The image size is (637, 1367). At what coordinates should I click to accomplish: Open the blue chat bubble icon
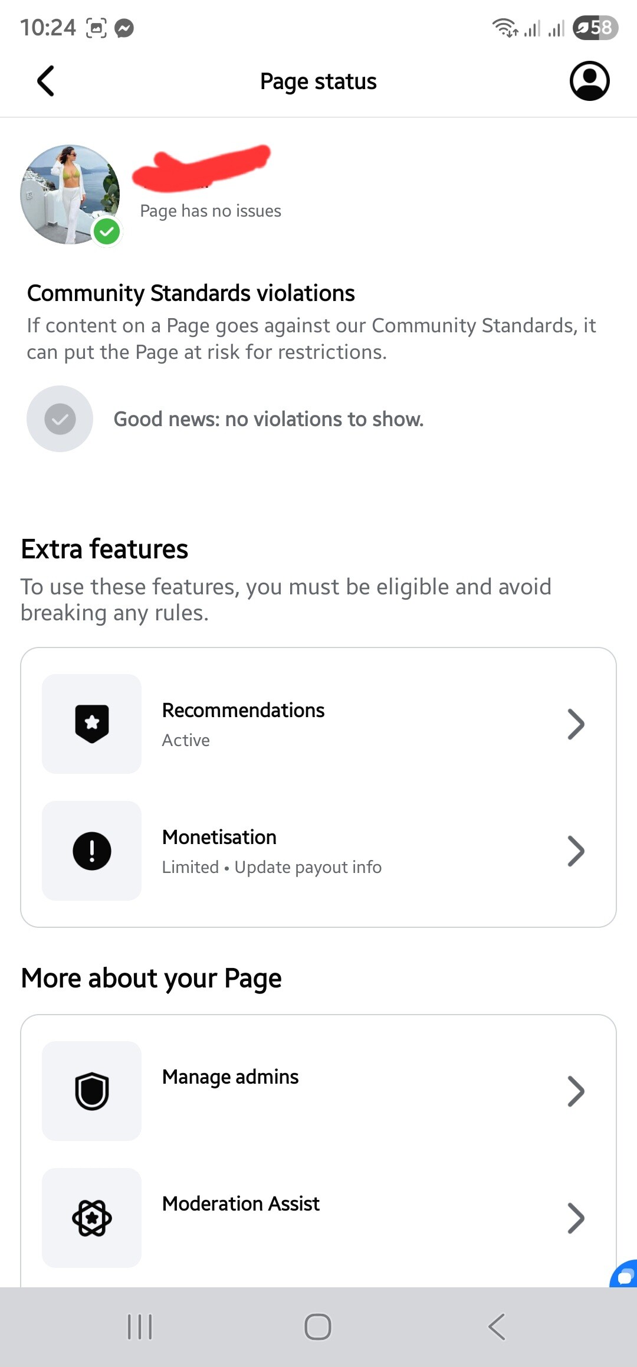coord(624,1274)
